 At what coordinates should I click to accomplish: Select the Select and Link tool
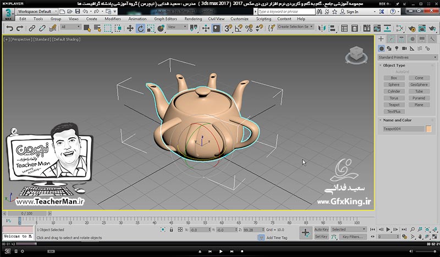(32, 29)
